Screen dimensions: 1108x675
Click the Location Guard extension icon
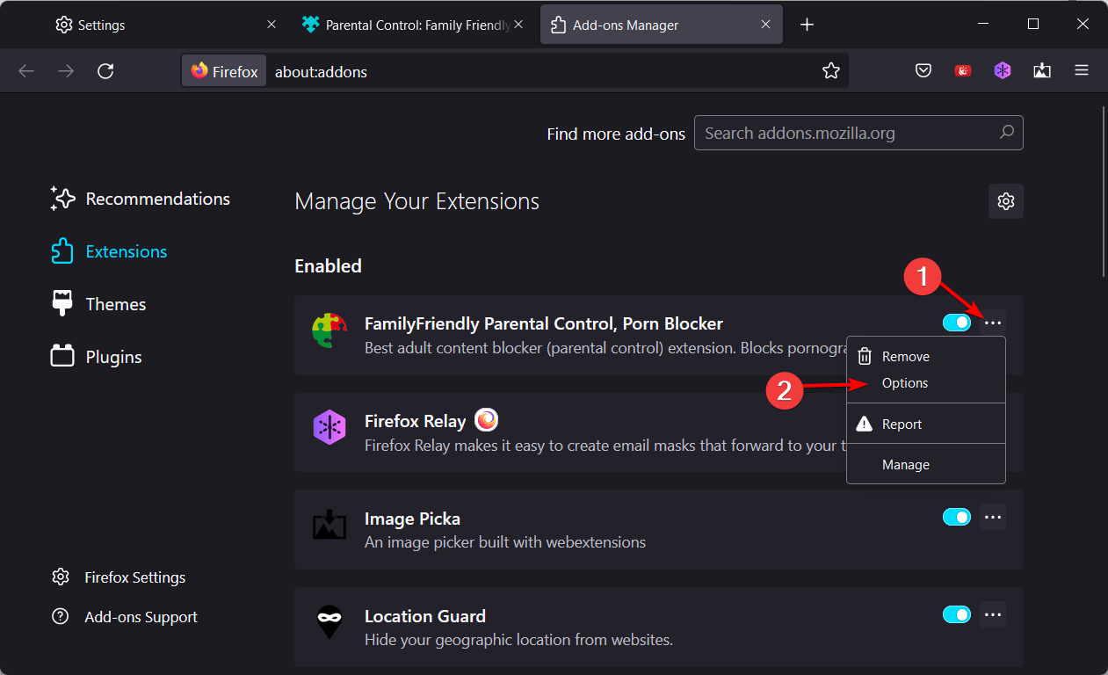(x=330, y=623)
